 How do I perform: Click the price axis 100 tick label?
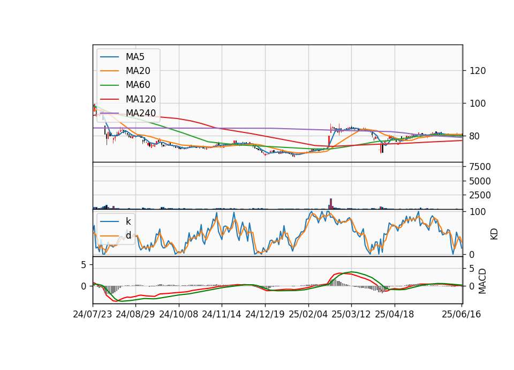(478, 103)
